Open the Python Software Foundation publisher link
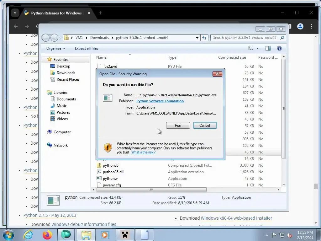 [x=160, y=101]
